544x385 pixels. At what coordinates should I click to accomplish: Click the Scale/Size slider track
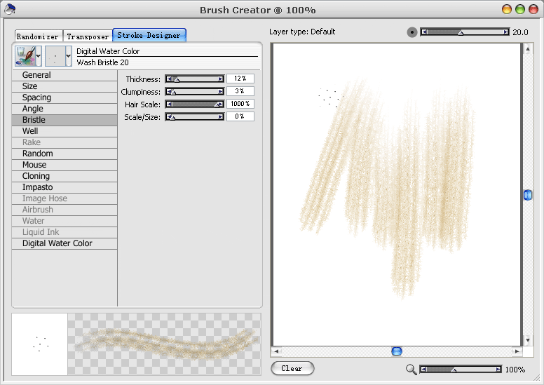[x=195, y=117]
